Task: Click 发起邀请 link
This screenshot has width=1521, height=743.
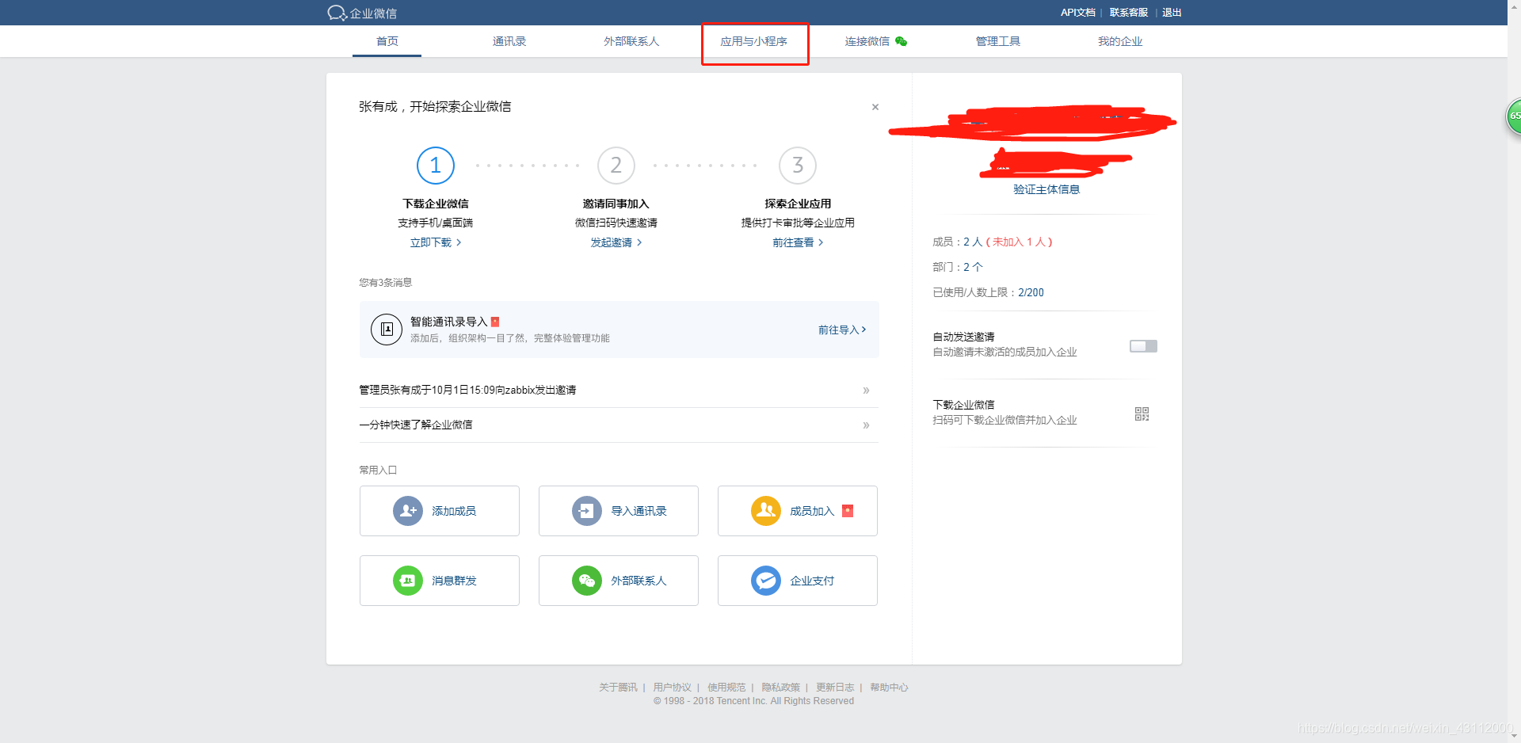Action: pyautogui.click(x=616, y=242)
